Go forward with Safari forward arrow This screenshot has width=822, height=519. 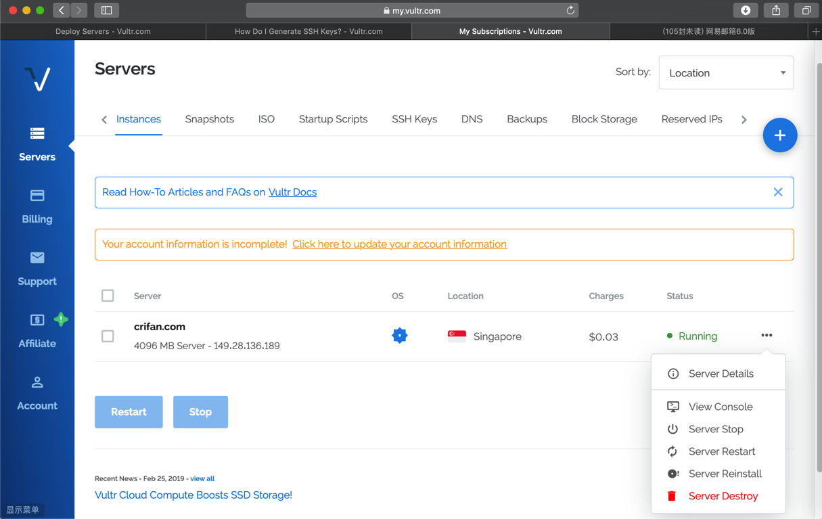click(x=79, y=10)
